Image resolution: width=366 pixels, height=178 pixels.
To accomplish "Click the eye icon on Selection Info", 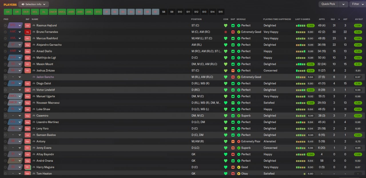I will [23, 4].
